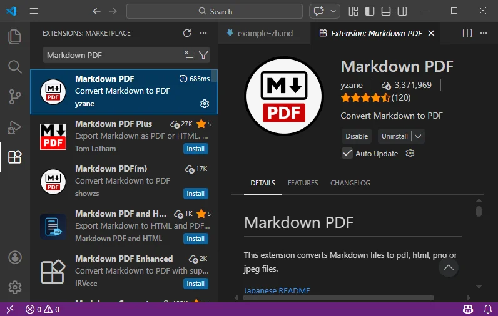
Task: Install Markdown PDF and HTML extension
Action: [x=195, y=239]
